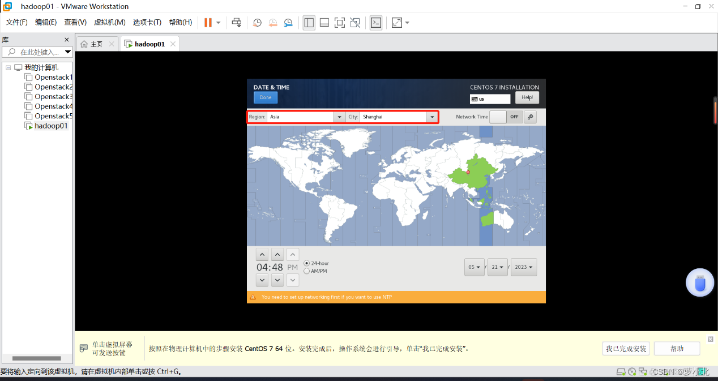Click the hard disk status icon
Image resolution: width=718 pixels, height=381 pixels.
[621, 372]
